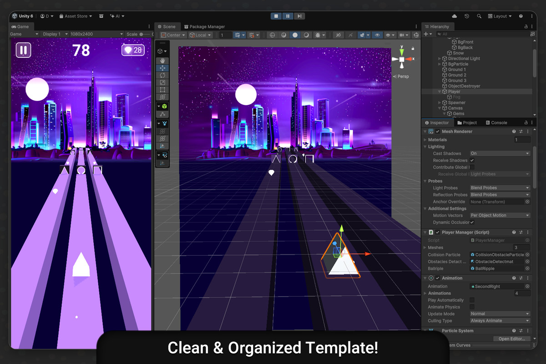Switch to the Scene tab
This screenshot has height=364, width=546.
167,26
